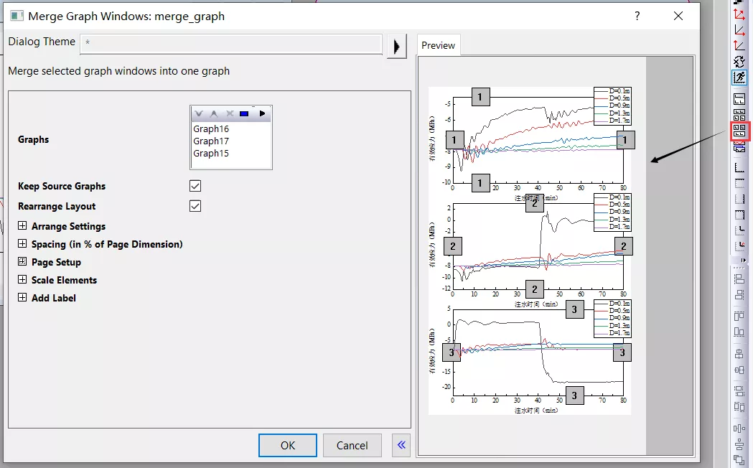Click the uniform width icon
Viewport: 753px width, 468px height.
[739, 391]
